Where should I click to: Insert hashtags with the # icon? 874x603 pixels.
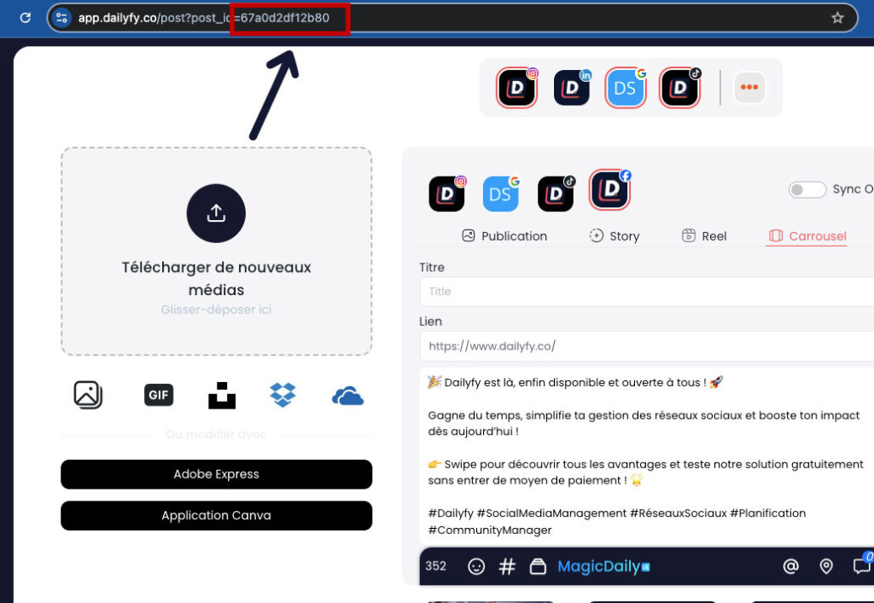[x=507, y=566]
